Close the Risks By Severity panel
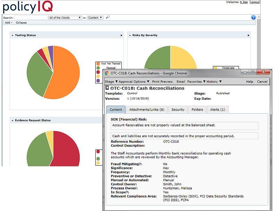Screen dimensions: 275x211 [248, 35]
